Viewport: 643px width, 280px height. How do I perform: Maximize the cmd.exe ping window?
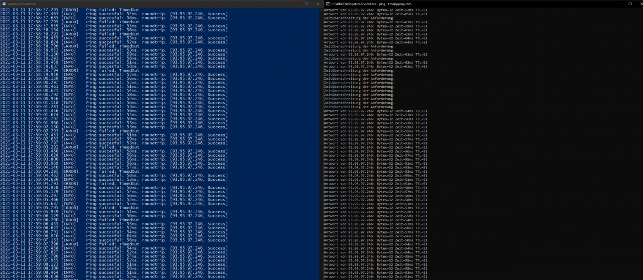630,4
